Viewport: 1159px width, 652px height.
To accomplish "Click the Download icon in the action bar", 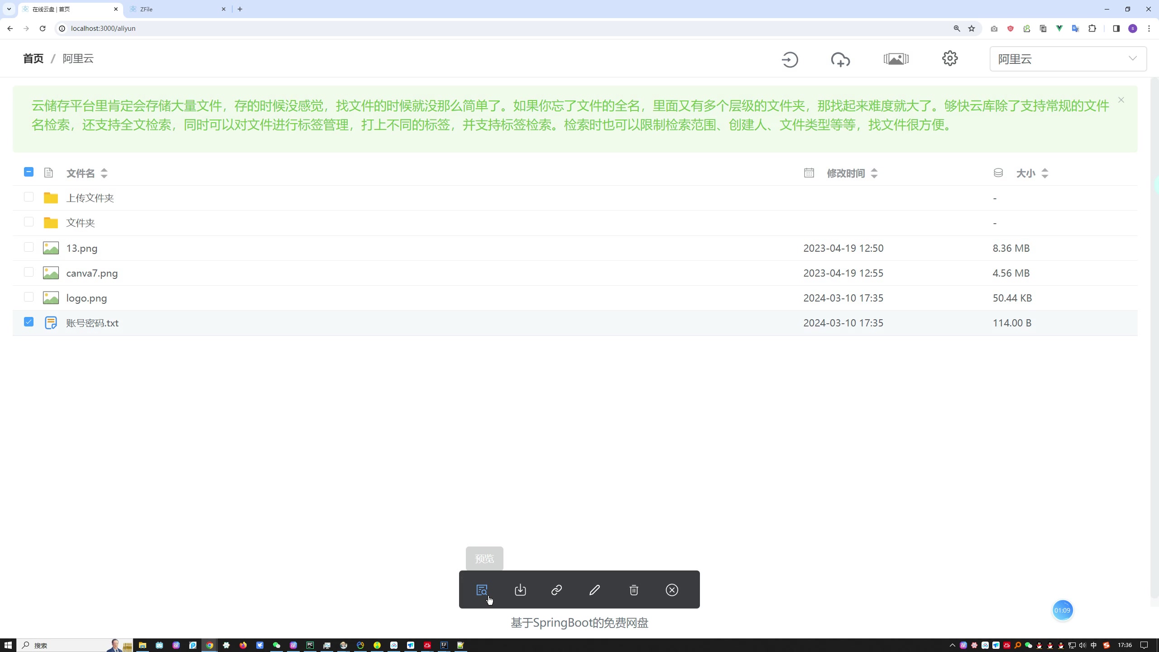I will [x=520, y=590].
